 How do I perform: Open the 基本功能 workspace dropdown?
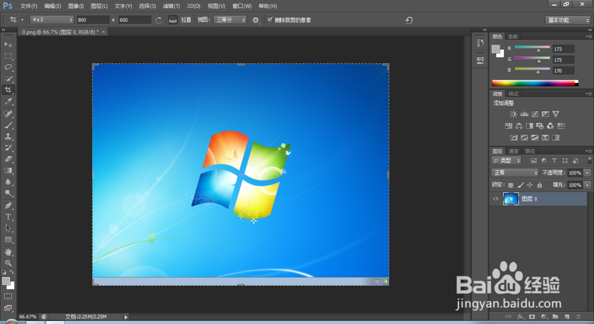(567, 20)
